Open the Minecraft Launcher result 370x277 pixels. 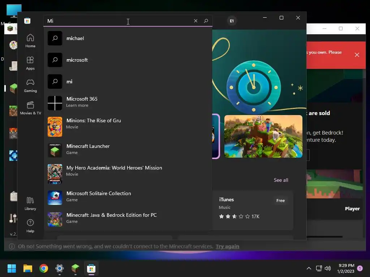point(128,150)
